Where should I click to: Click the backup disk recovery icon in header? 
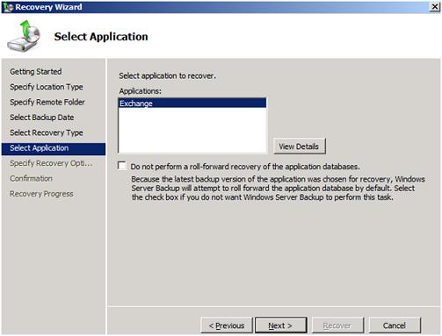(x=24, y=36)
